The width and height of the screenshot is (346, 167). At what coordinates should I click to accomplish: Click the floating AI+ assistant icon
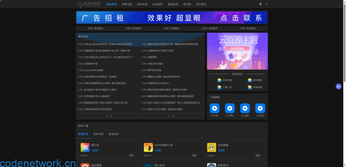338,86
